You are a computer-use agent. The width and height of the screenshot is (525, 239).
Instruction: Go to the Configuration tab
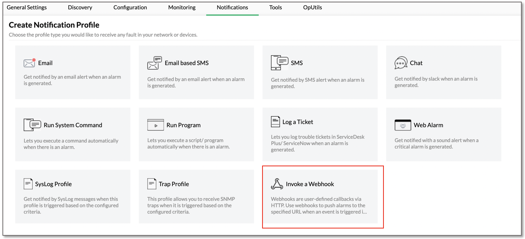(x=130, y=7)
